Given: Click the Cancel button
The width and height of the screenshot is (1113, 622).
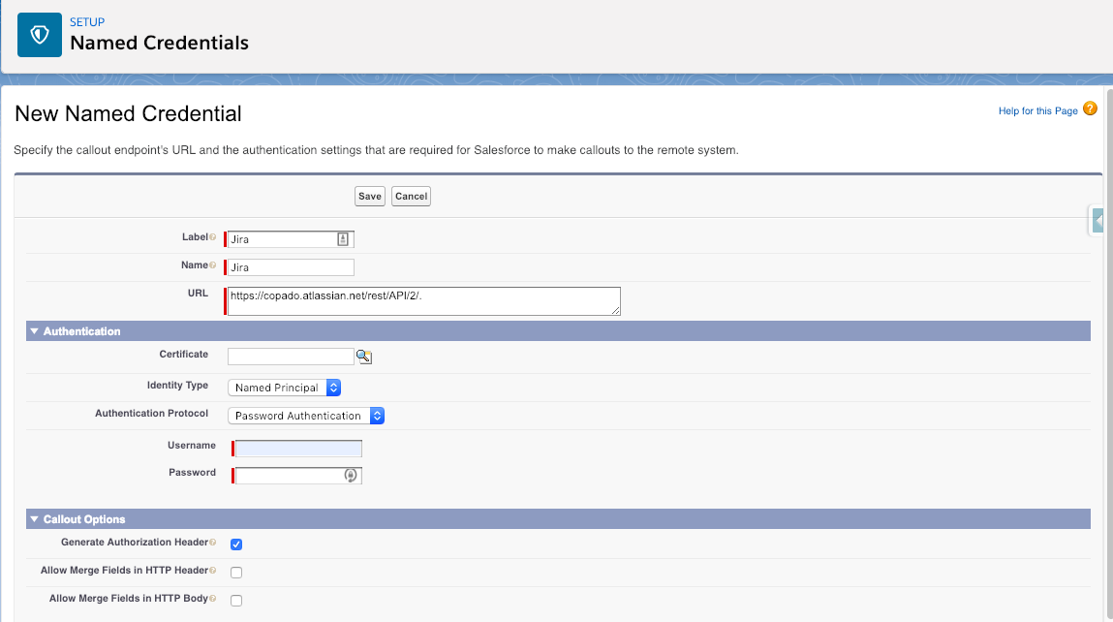Looking at the screenshot, I should pyautogui.click(x=411, y=196).
